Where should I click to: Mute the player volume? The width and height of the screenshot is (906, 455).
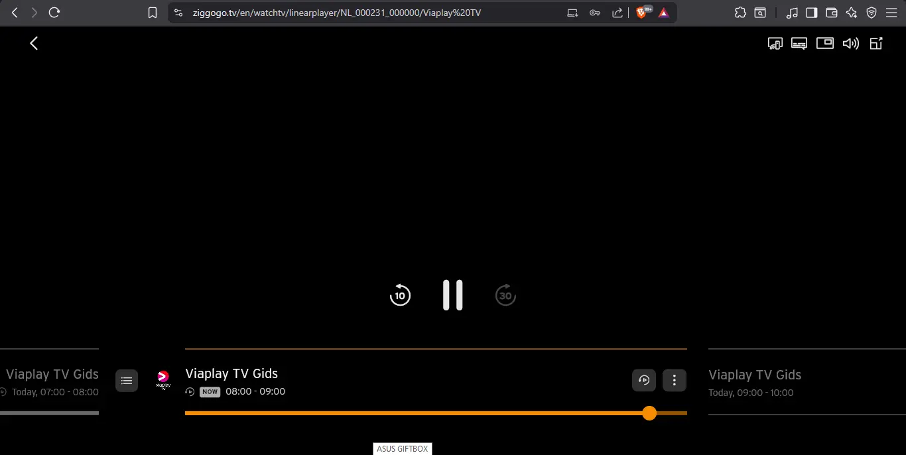pyautogui.click(x=850, y=44)
